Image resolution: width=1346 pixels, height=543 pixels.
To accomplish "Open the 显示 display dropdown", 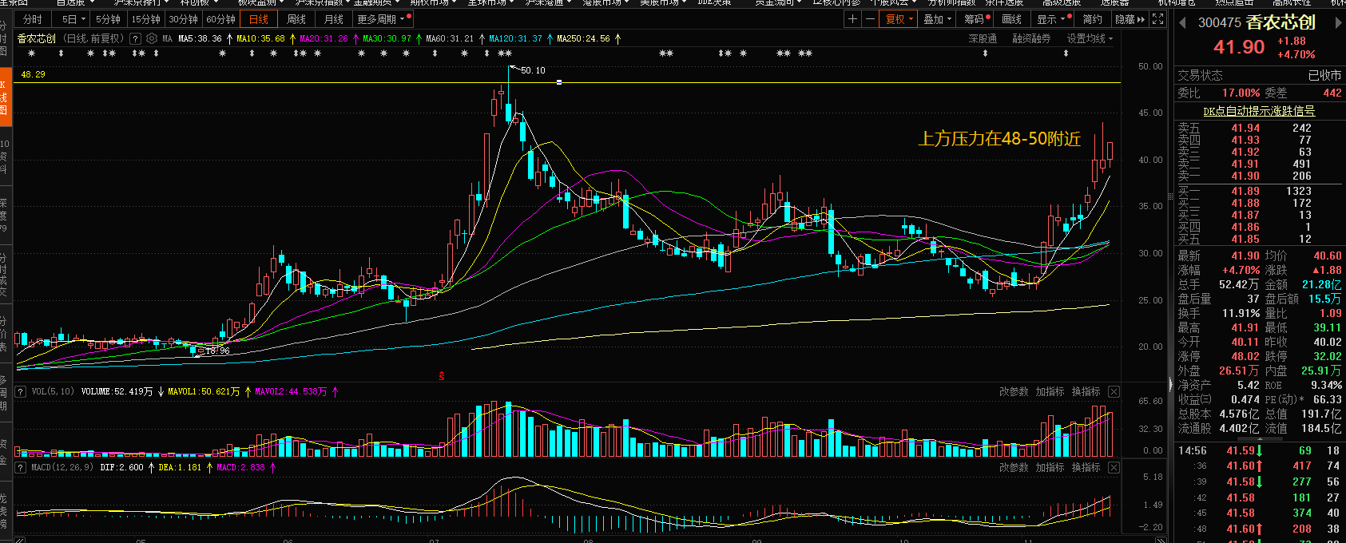I will [1051, 19].
